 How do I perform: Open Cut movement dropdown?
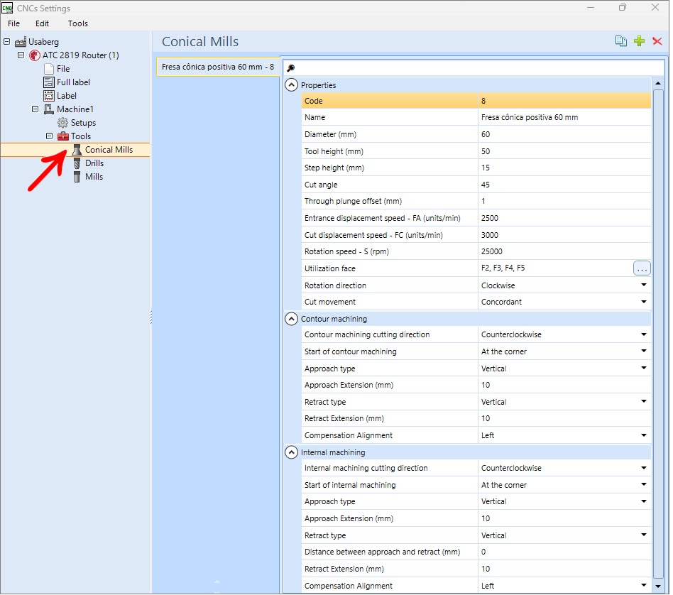(x=643, y=302)
